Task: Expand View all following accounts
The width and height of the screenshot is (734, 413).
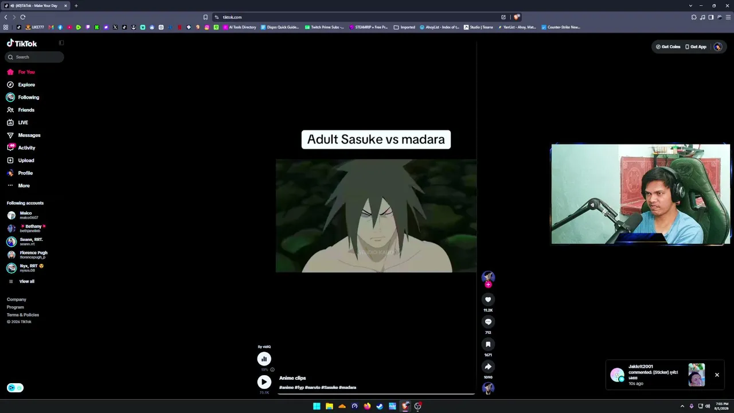Action: point(21,282)
